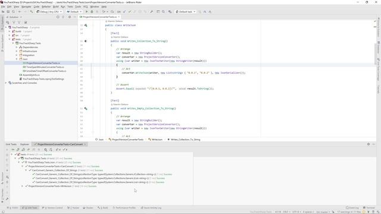Viewport: 381px width, 214px height.
Task: Expand the build project node in the tree
Action: tap(10, 32)
